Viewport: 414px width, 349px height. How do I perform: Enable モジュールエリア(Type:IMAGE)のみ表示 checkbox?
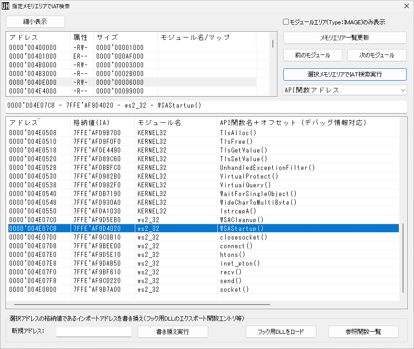(x=285, y=22)
